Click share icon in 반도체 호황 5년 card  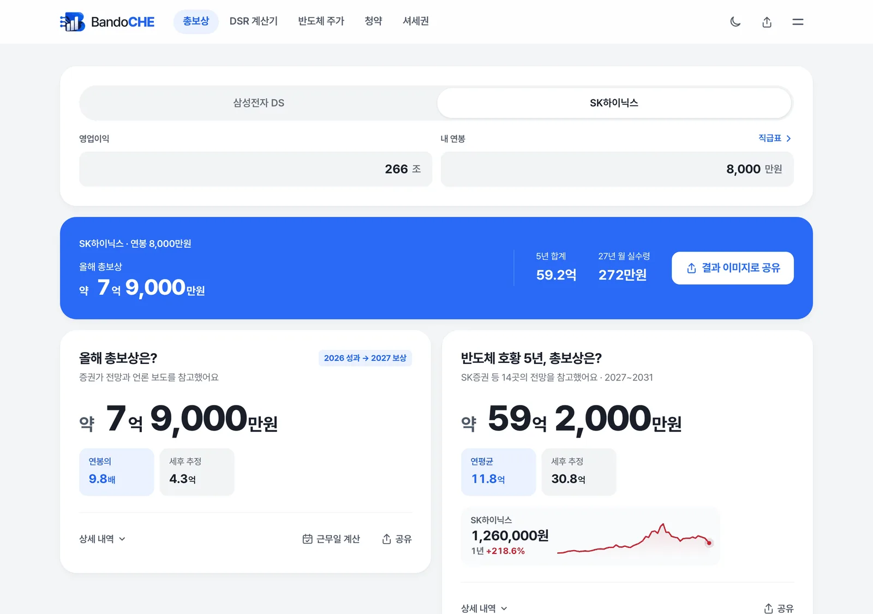click(x=768, y=608)
